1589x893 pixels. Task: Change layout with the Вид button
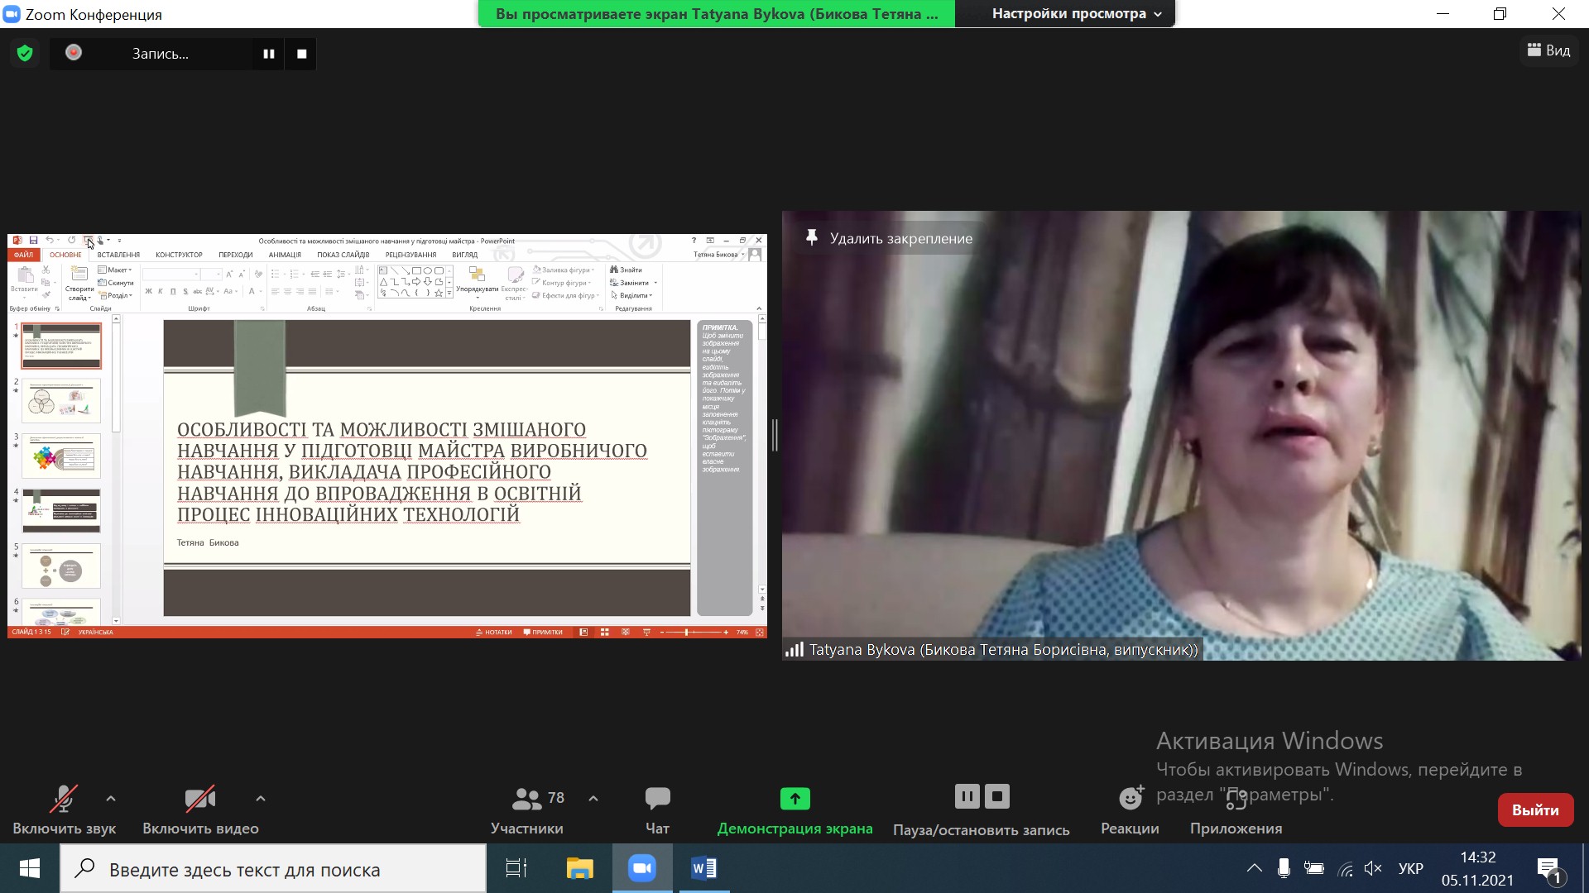click(x=1548, y=50)
